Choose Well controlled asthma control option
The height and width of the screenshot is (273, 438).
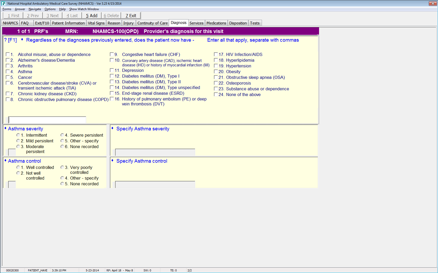[x=18, y=167]
